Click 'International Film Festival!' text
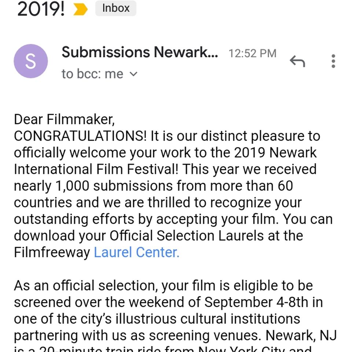This screenshot has width=352, height=352. [x=96, y=169]
